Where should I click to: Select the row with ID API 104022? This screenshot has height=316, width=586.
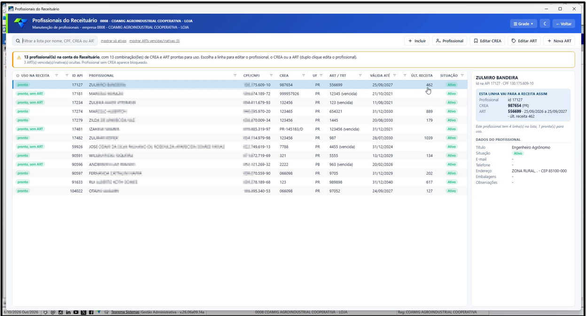(x=240, y=191)
